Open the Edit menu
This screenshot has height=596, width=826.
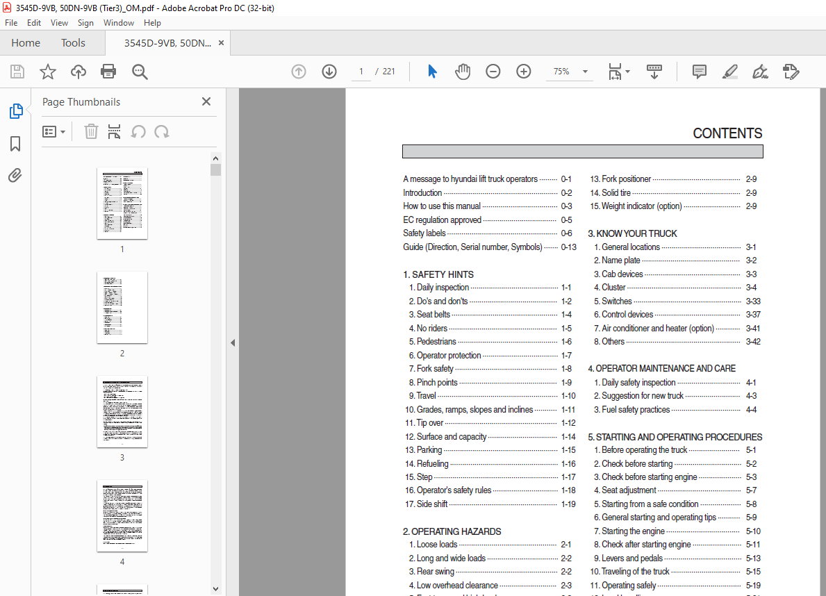[34, 23]
